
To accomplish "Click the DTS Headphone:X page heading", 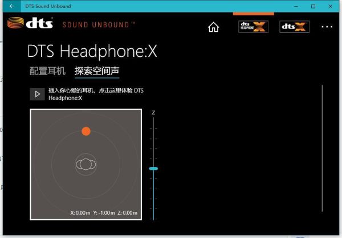I will click(x=92, y=52).
